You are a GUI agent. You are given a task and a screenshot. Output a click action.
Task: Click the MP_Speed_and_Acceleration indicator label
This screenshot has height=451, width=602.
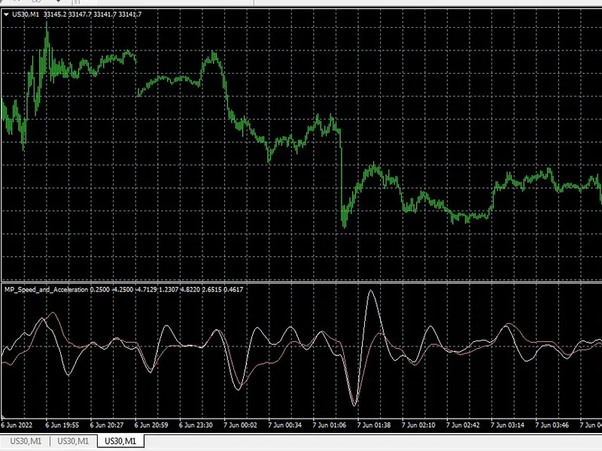[x=47, y=289]
